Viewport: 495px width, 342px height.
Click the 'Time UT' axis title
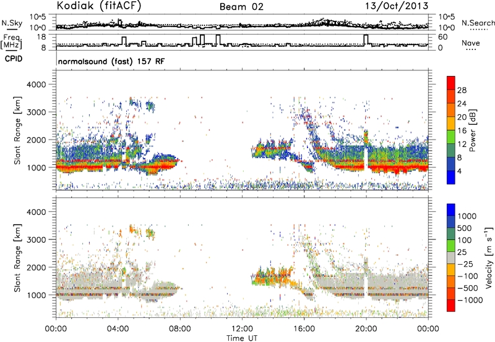242,338
